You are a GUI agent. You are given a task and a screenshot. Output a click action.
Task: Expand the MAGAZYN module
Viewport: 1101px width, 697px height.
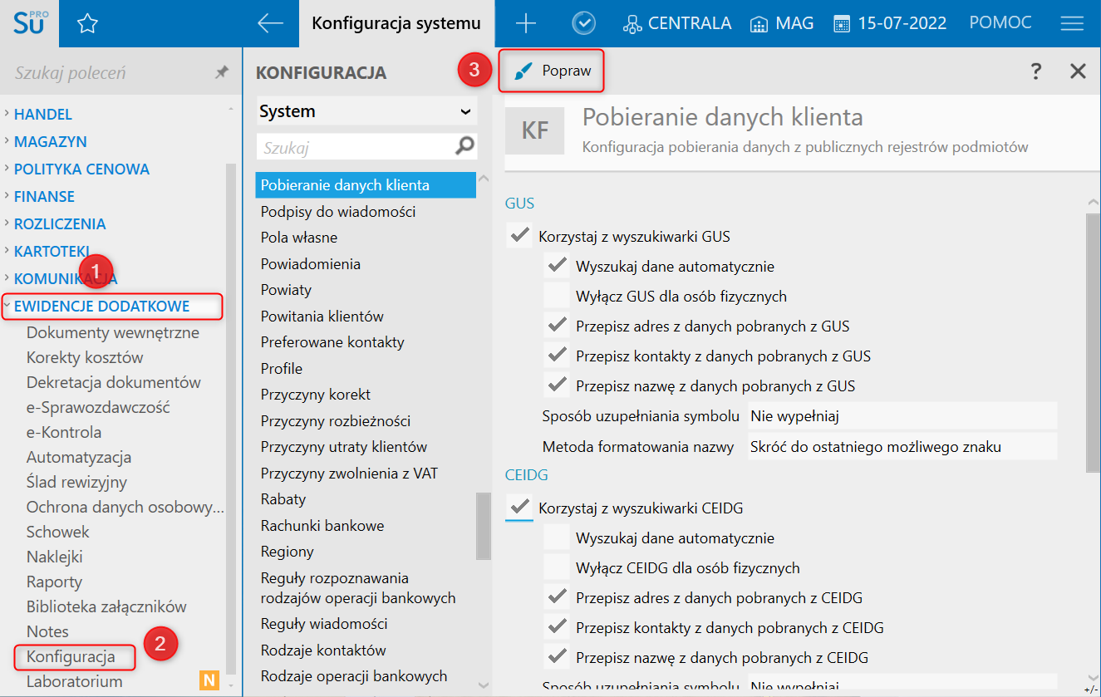click(51, 141)
